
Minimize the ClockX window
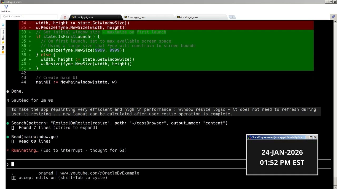[307, 137]
